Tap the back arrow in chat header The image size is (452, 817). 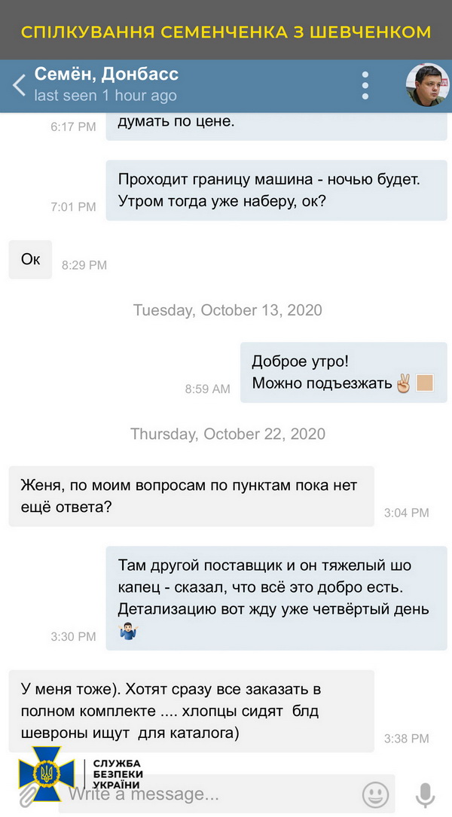click(20, 84)
